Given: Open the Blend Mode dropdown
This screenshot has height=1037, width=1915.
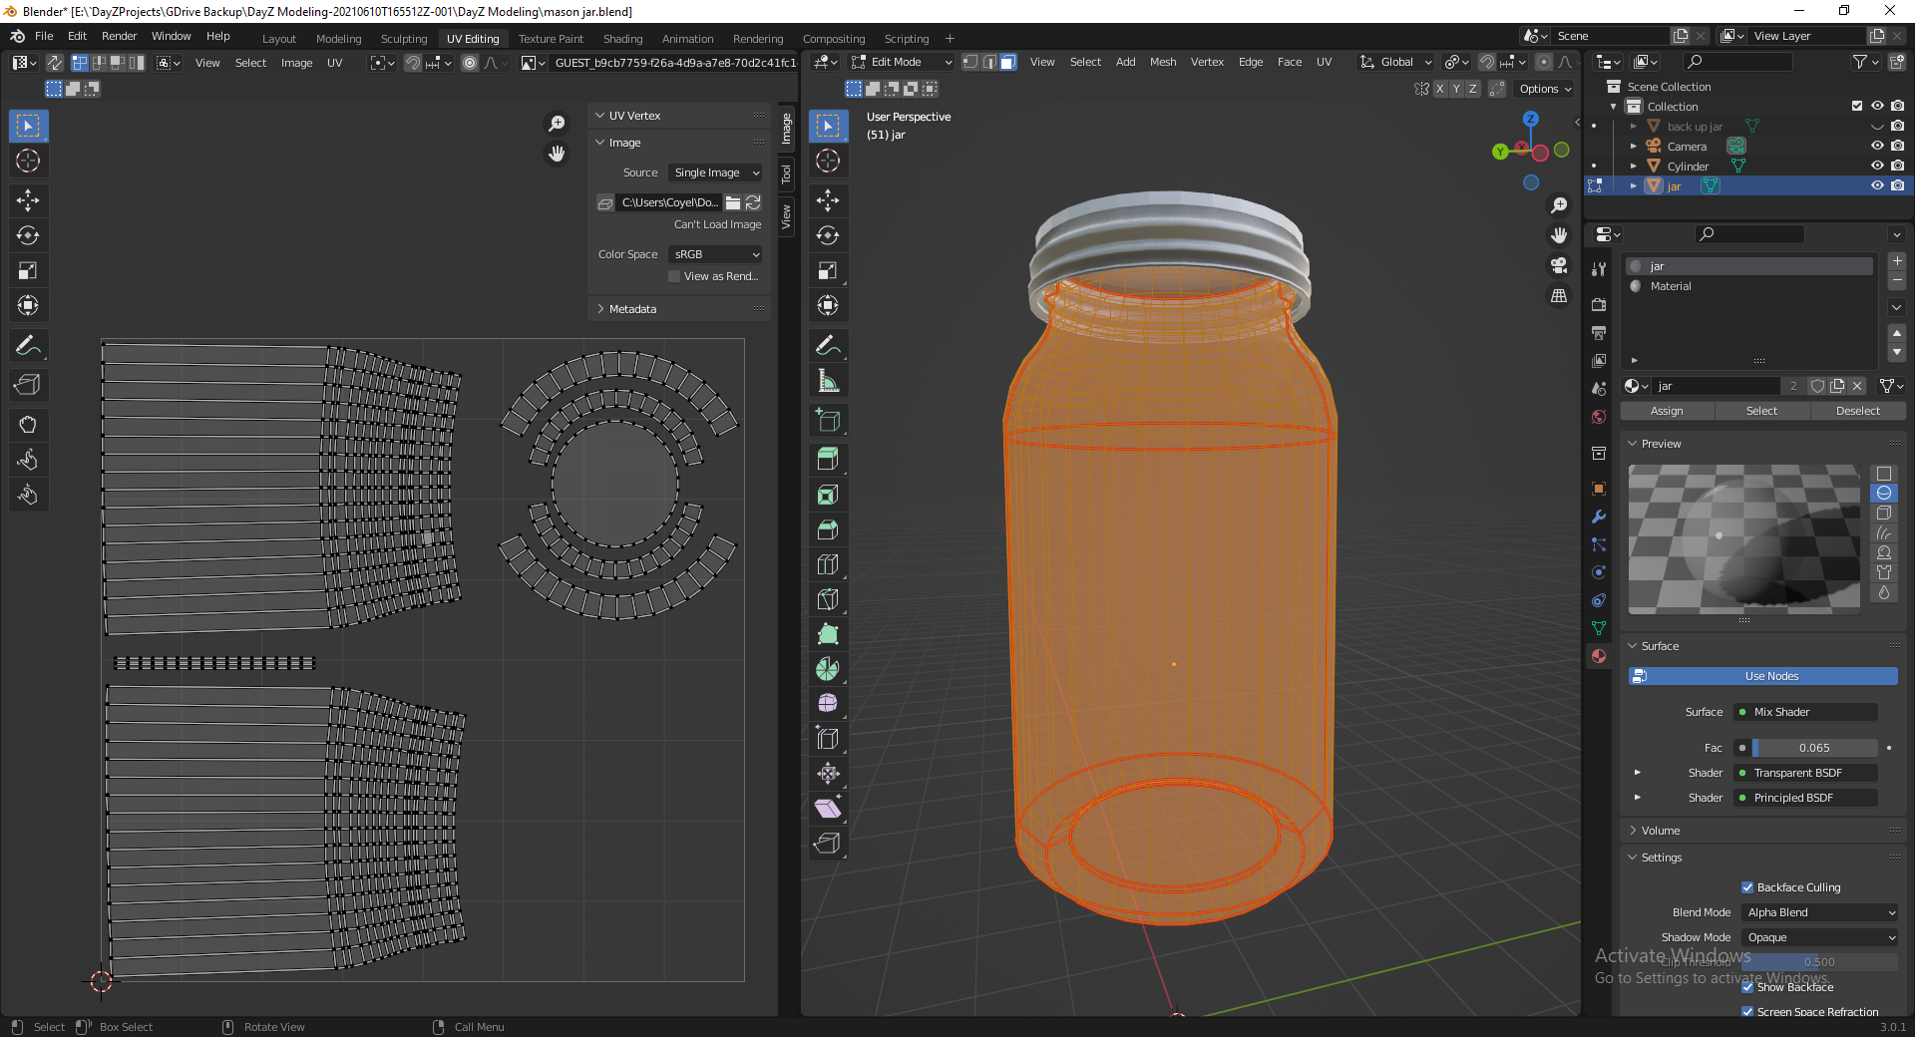Looking at the screenshot, I should point(1818,912).
